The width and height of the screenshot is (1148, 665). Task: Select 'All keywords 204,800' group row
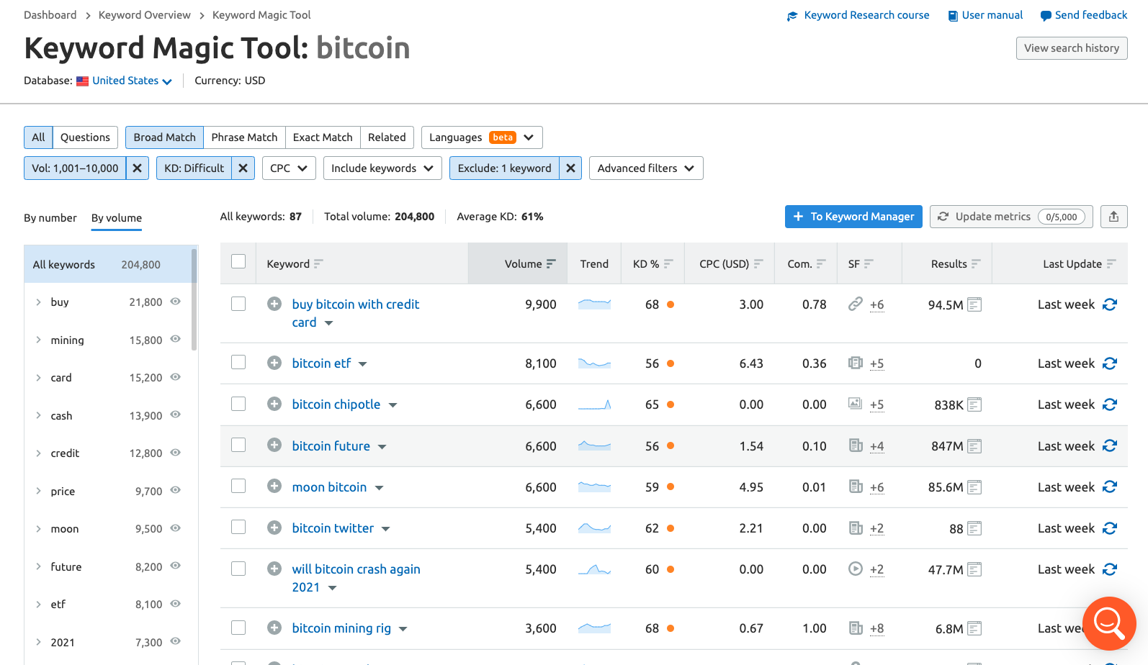108,264
